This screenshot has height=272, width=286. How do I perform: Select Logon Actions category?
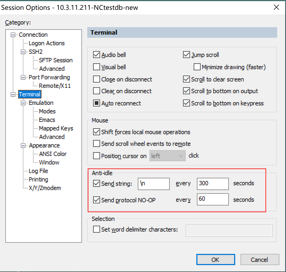pyautogui.click(x=47, y=43)
